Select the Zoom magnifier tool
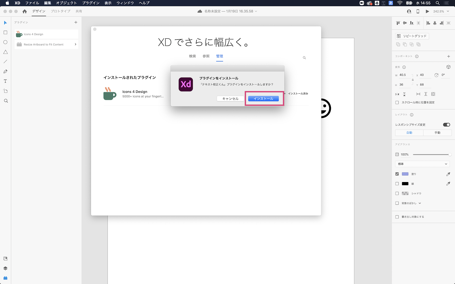455x284 pixels. (6, 101)
